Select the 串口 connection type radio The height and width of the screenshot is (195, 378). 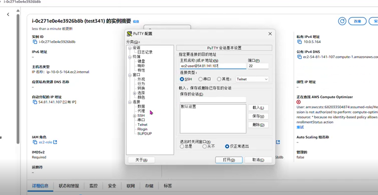pos(200,79)
